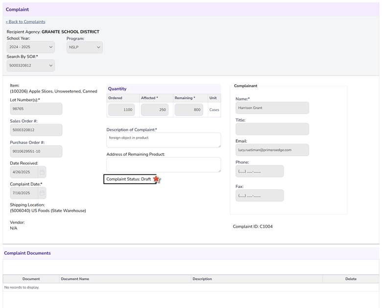Click the No records to display row
Screen dimensions: 382x308
pos(191,287)
